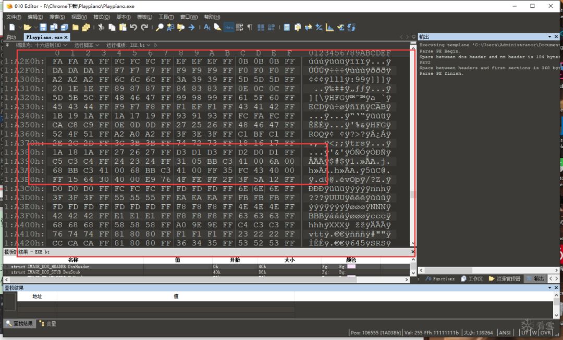Click the Paste clipboard icon
The width and height of the screenshot is (563, 340).
tap(123, 27)
